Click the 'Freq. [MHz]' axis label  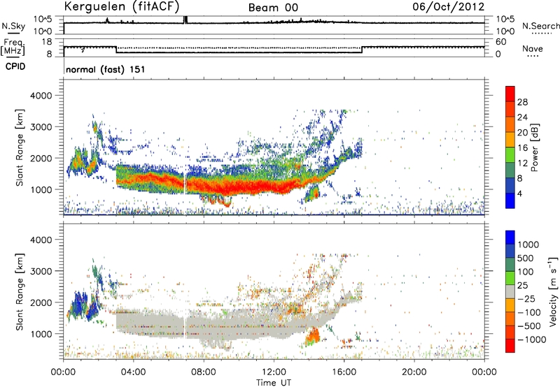click(x=13, y=47)
